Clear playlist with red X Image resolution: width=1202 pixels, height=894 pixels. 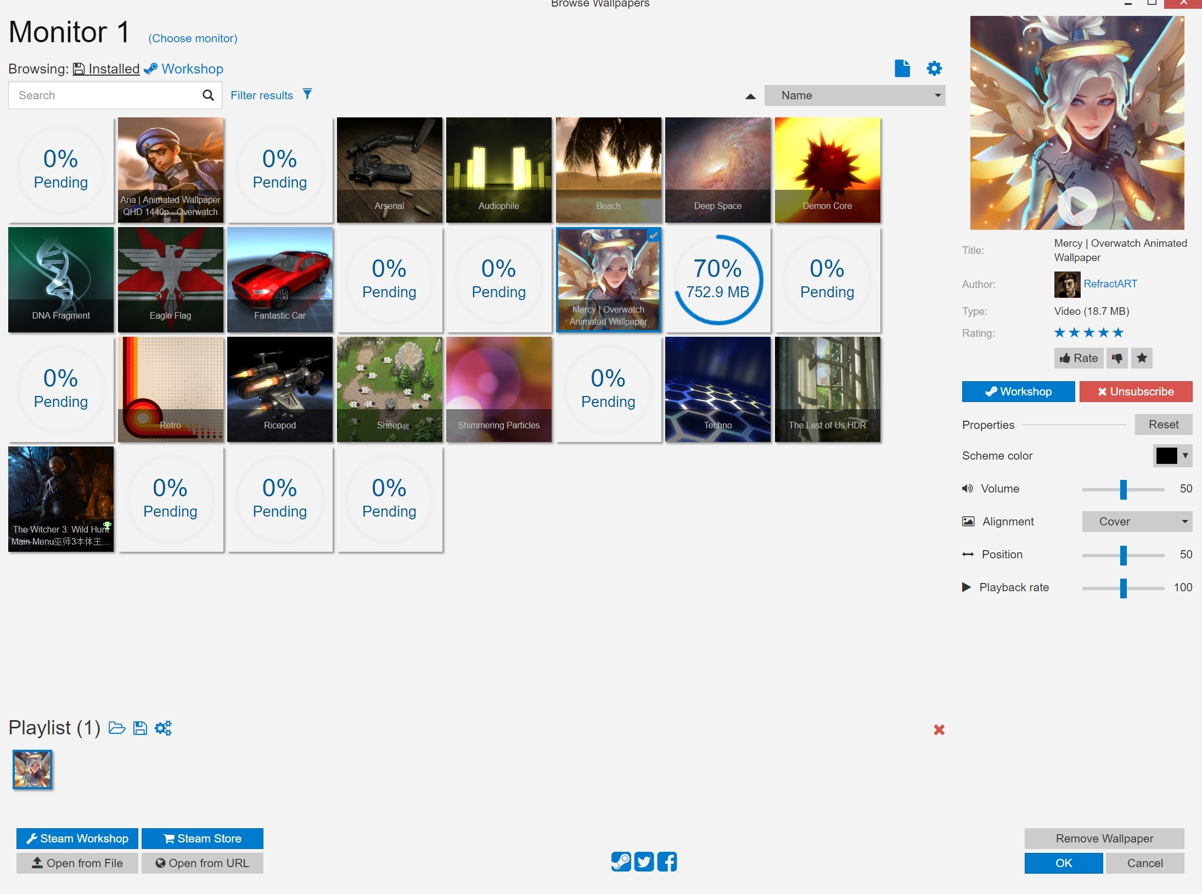(939, 729)
